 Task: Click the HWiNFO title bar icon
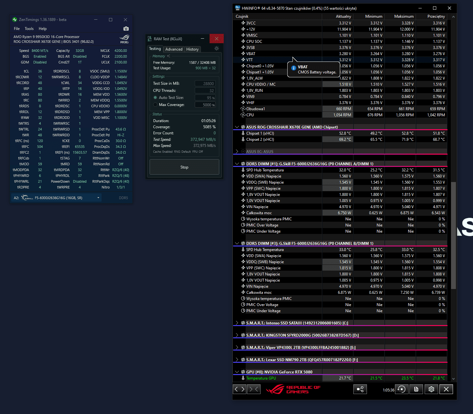238,8
